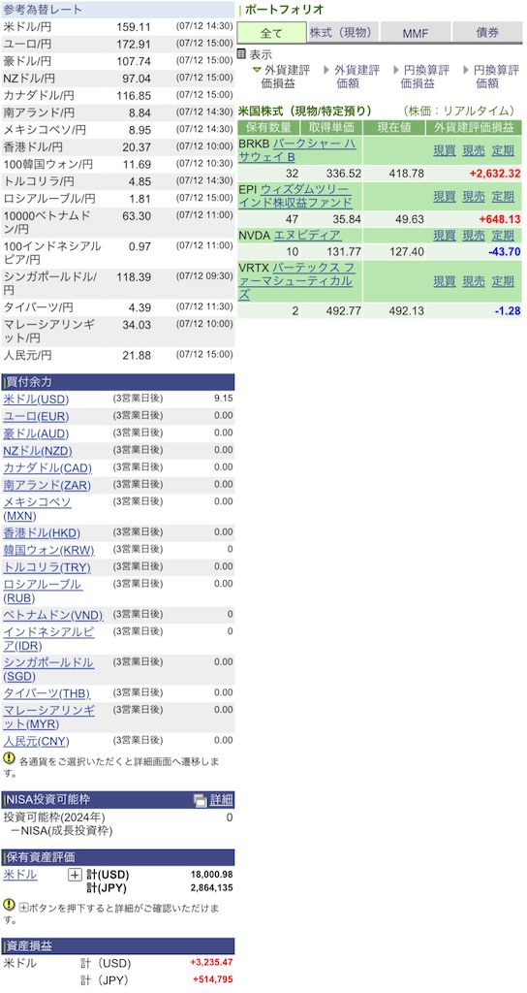
Task: Click 現買 for VRTX
Action: (x=444, y=281)
